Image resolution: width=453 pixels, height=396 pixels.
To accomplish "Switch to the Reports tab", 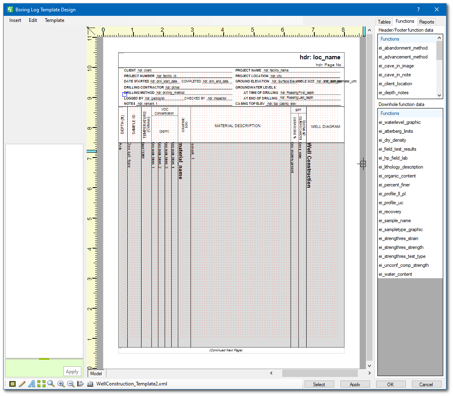I will tap(427, 22).
